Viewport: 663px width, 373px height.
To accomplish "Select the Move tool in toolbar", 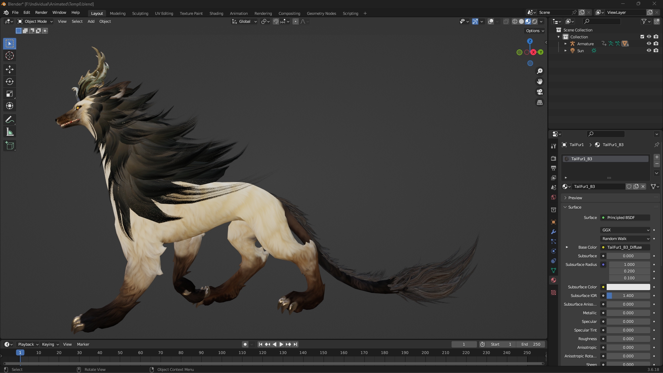I will click(x=10, y=69).
